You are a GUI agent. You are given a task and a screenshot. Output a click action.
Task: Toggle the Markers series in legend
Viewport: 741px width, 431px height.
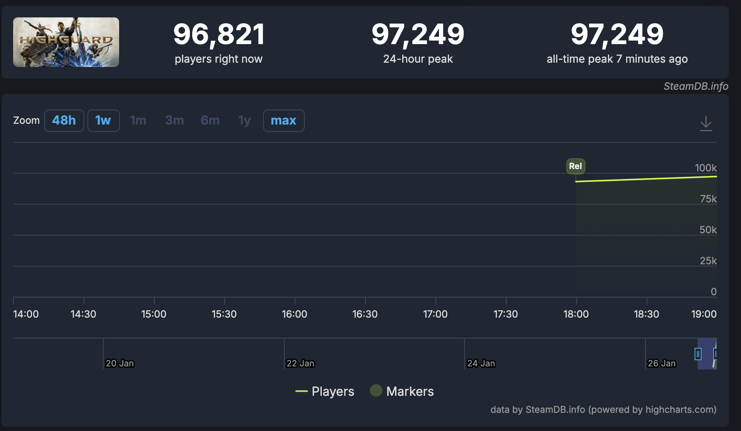[402, 392]
